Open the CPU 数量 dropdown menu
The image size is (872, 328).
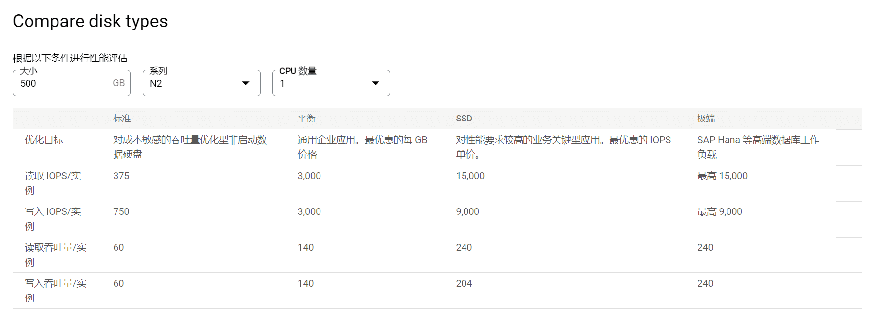[x=331, y=83]
